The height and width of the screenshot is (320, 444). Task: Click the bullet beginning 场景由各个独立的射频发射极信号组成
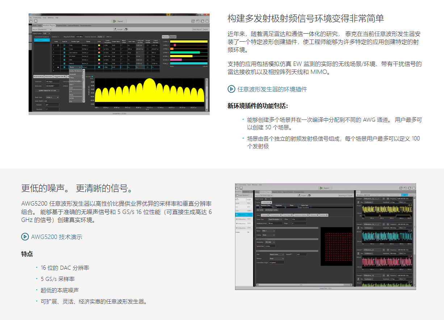pos(334,142)
